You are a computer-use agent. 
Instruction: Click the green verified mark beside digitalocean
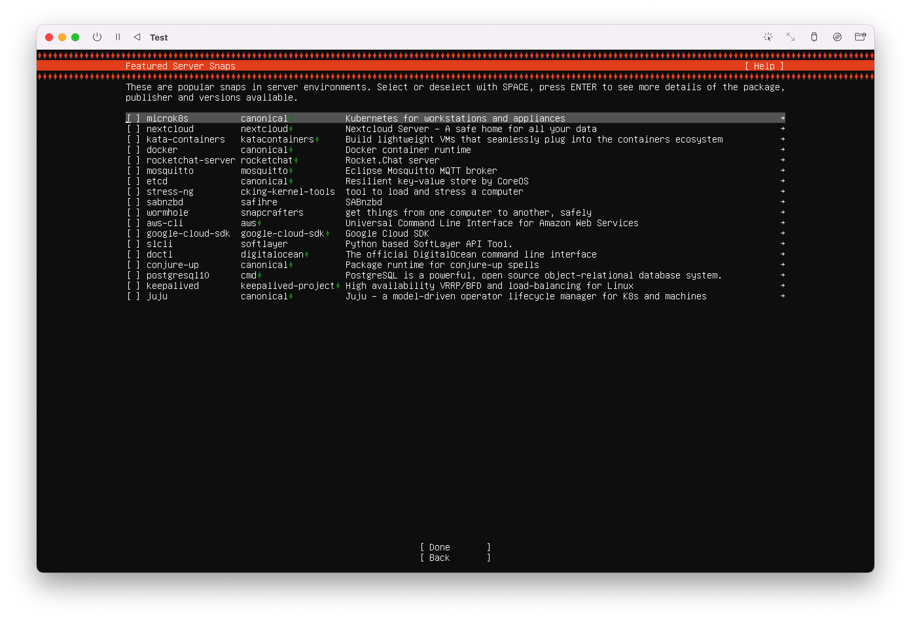tap(307, 255)
